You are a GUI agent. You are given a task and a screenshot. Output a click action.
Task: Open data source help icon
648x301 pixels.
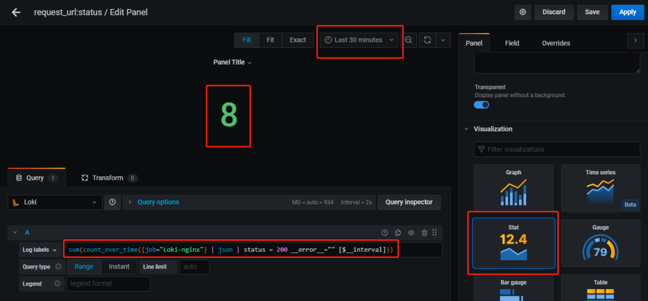tap(112, 202)
